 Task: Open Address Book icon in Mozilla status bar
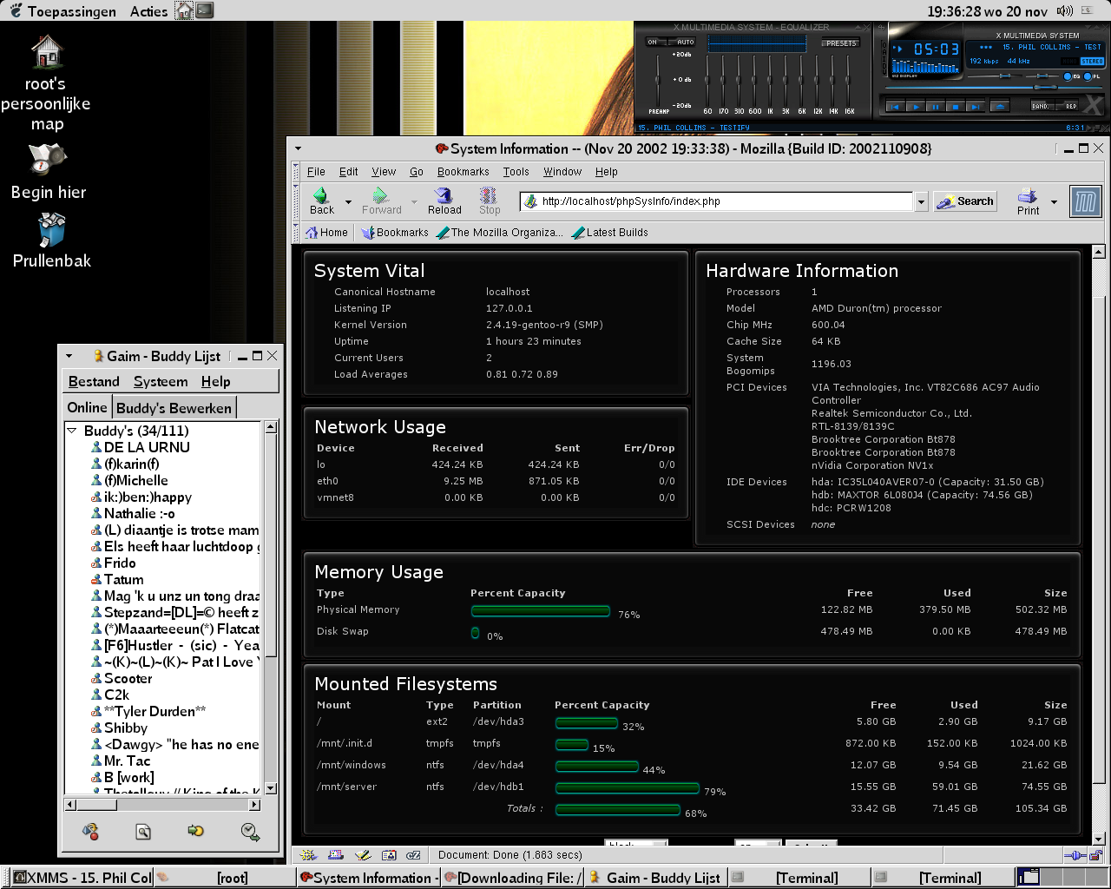[x=389, y=855]
